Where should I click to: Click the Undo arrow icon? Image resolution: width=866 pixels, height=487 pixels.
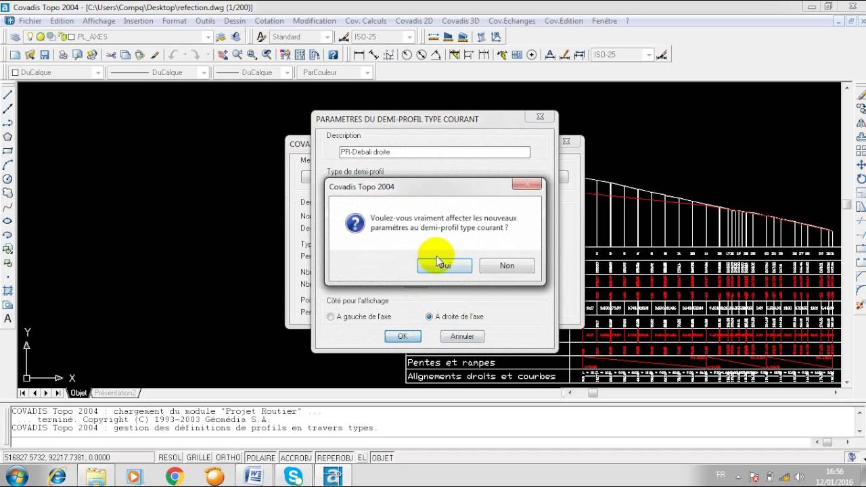(173, 55)
